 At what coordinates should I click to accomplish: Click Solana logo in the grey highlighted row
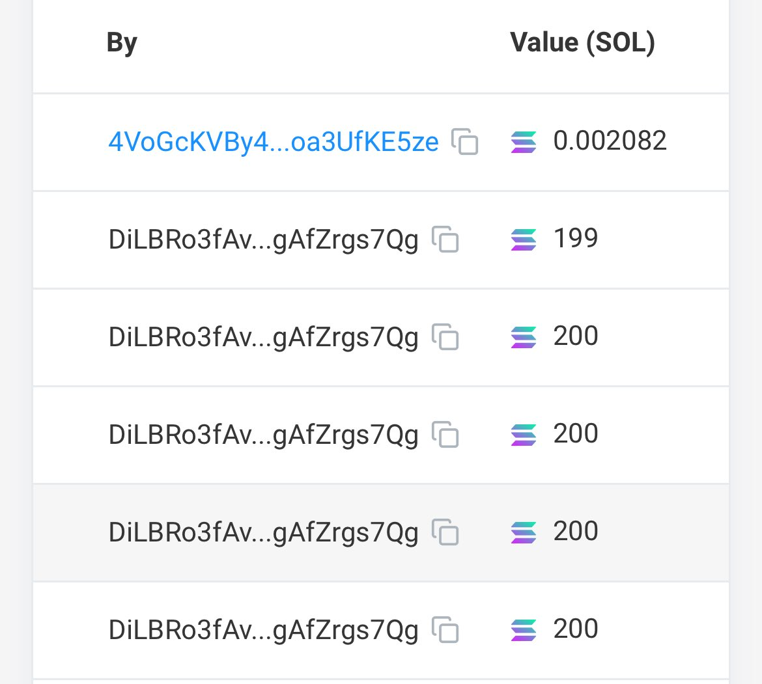click(x=524, y=532)
